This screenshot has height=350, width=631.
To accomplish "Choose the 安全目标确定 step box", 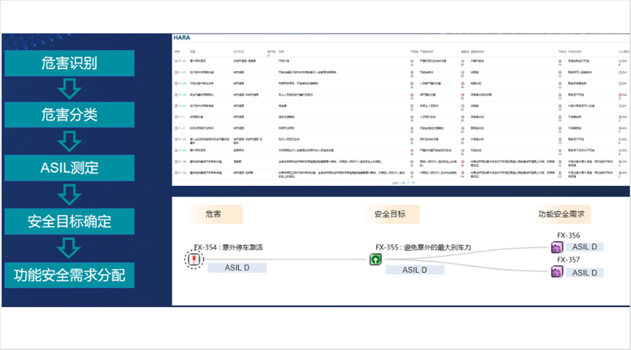I will pyautogui.click(x=69, y=221).
